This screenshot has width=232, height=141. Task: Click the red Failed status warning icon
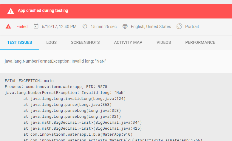coord(8,27)
